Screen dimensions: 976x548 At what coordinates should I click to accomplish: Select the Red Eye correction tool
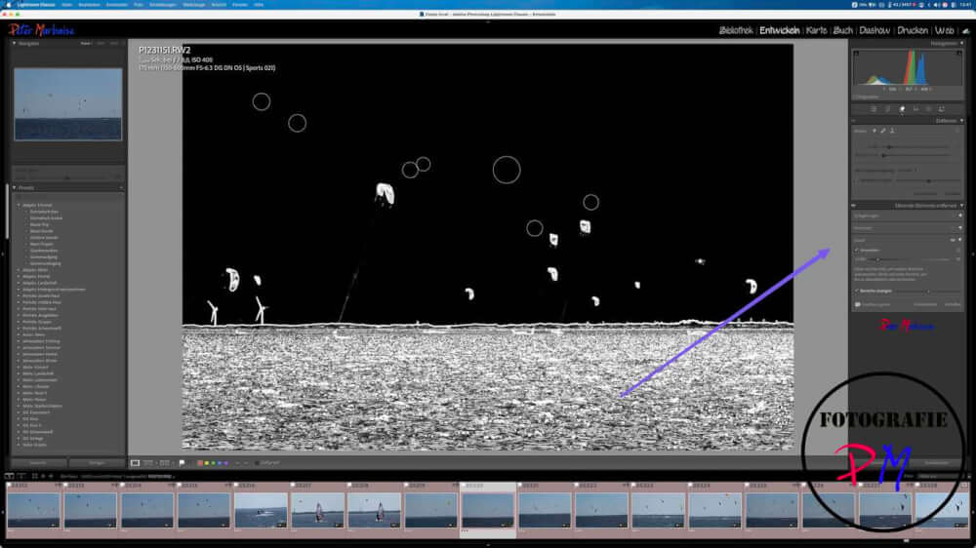coord(916,109)
